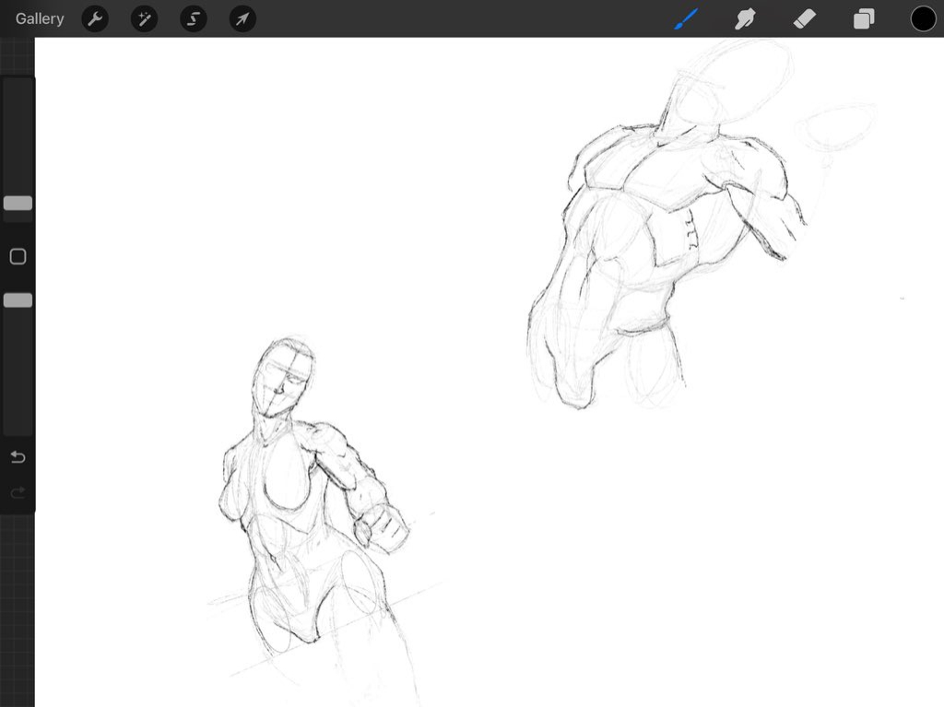The image size is (944, 707).
Task: Open the Adjustments magic wand menu
Action: [144, 18]
